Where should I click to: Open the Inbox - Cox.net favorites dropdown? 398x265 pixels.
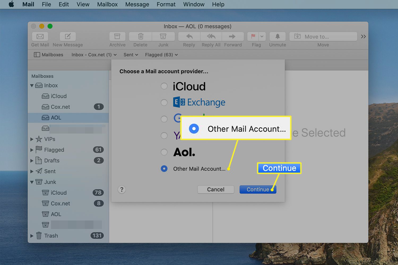[x=94, y=55]
